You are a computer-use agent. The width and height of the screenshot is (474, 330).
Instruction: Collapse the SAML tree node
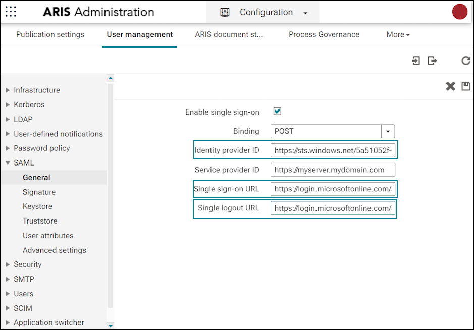coord(8,163)
